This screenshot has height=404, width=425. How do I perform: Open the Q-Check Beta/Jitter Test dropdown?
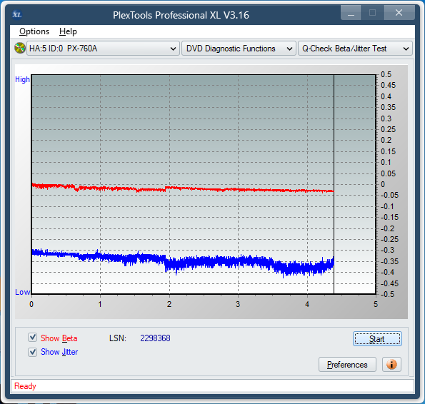tap(355, 49)
